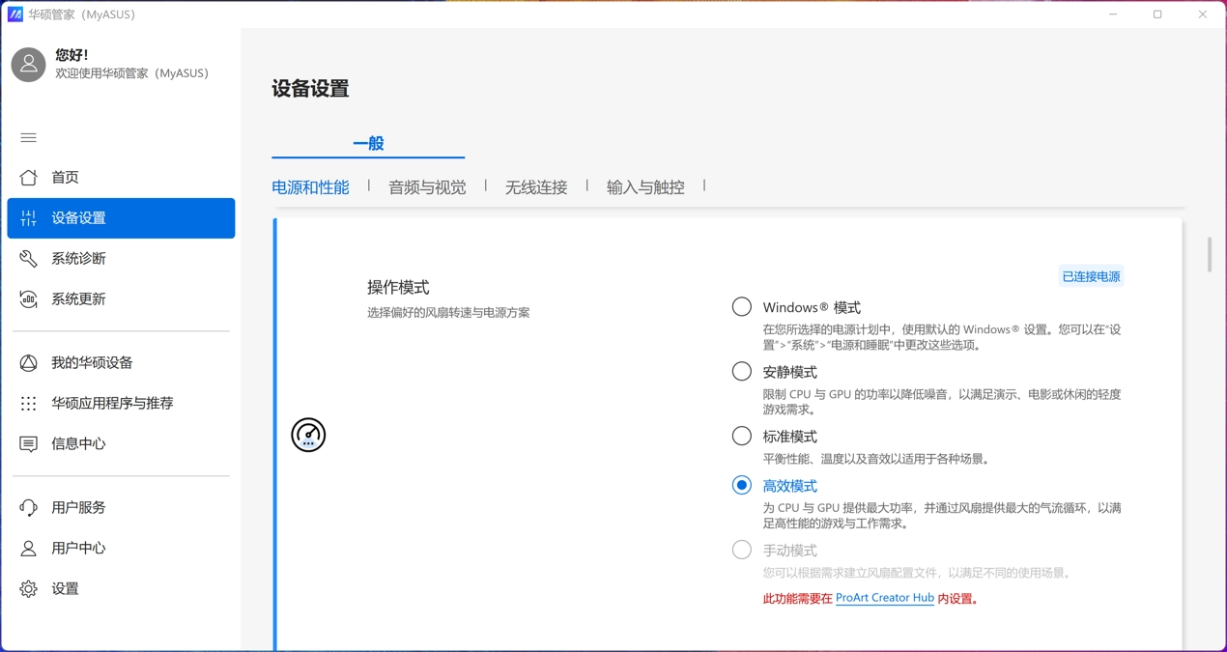Enable Performance mode (高效模式) radio button
Screen dimensions: 1227x652
(741, 486)
